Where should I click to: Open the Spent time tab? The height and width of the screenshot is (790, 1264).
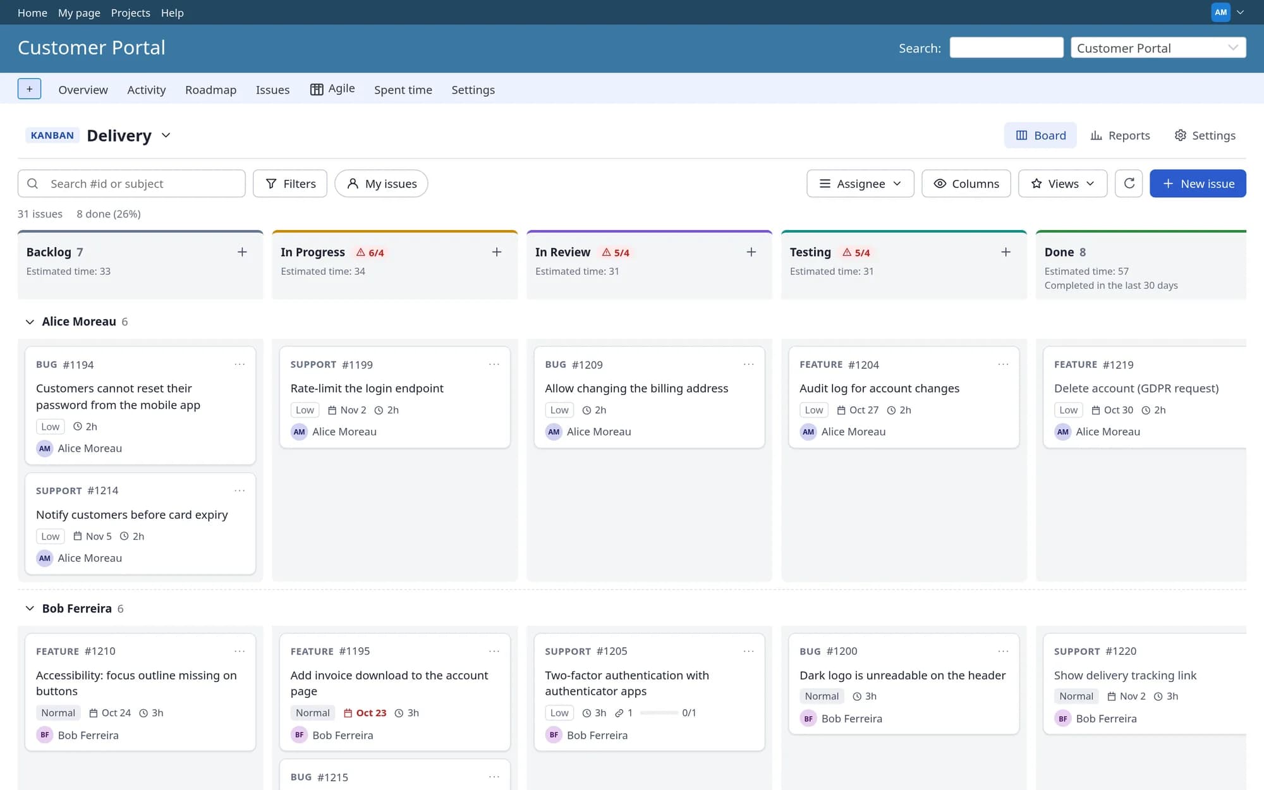click(403, 90)
